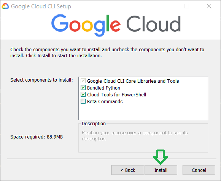Select the Bundled Python list item label
The height and width of the screenshot is (181, 221).
pos(103,88)
